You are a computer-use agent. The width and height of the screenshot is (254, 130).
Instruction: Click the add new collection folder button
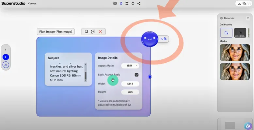tap(226, 32)
